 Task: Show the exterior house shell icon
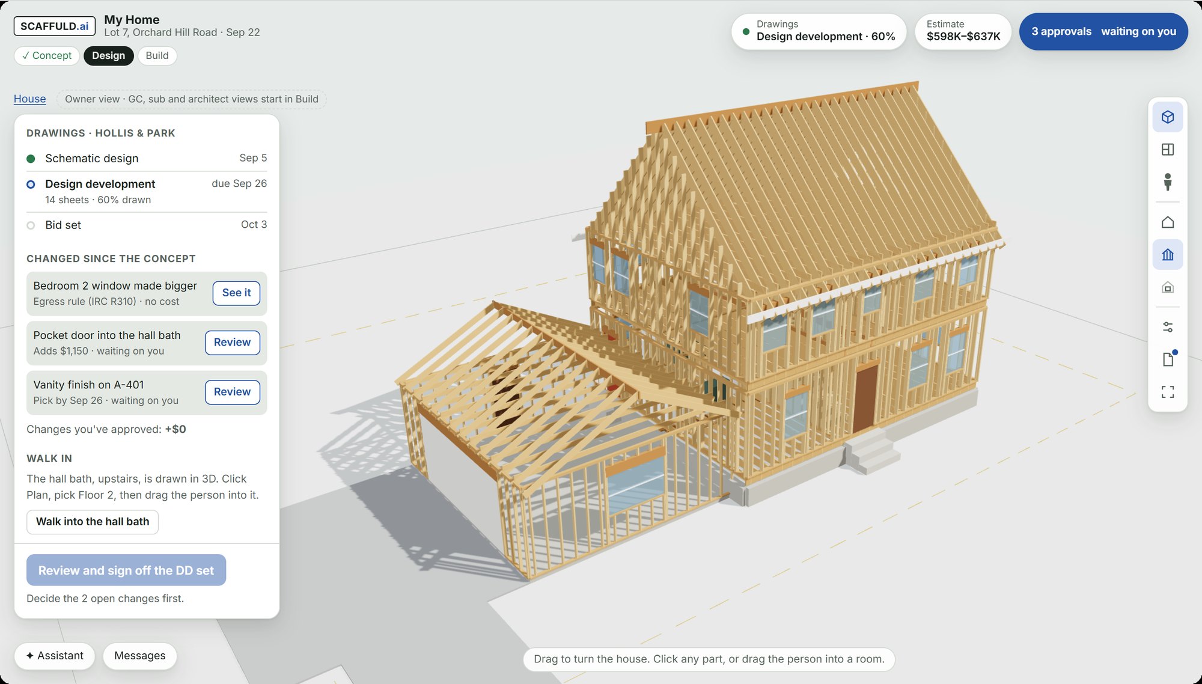point(1167,222)
